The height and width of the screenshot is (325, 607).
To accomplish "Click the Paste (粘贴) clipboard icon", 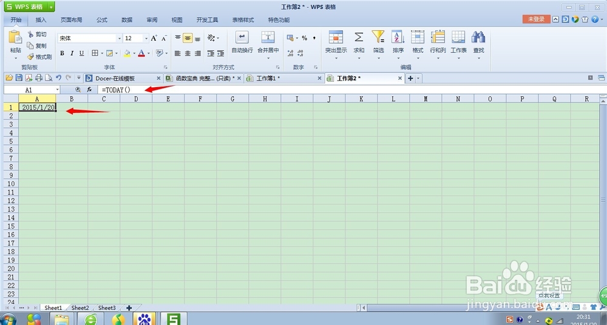I will (16, 38).
